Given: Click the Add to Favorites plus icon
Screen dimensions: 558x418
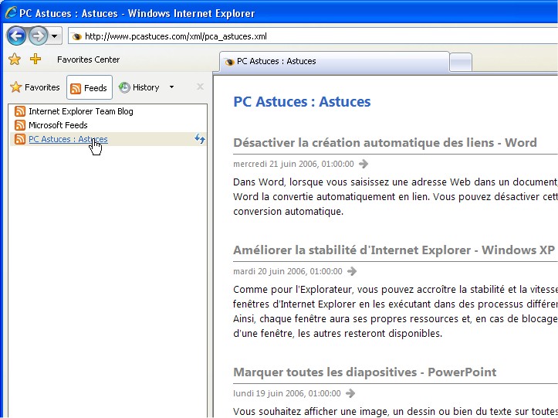Looking at the screenshot, I should 36,59.
